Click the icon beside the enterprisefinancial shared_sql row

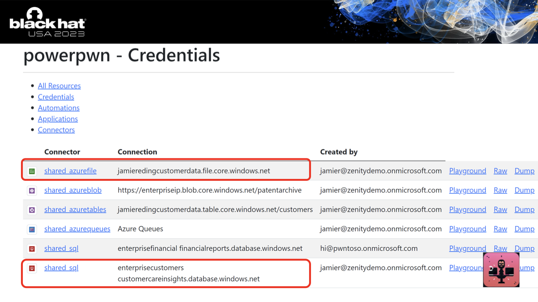coord(32,248)
